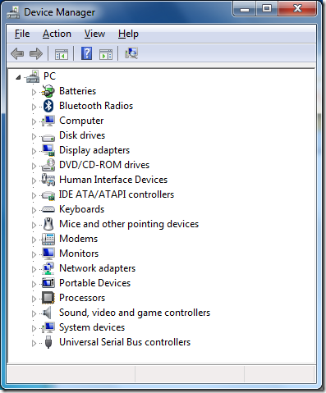
Task: Click the IDE ATA/ATAPI controllers icon
Action: [x=48, y=195]
